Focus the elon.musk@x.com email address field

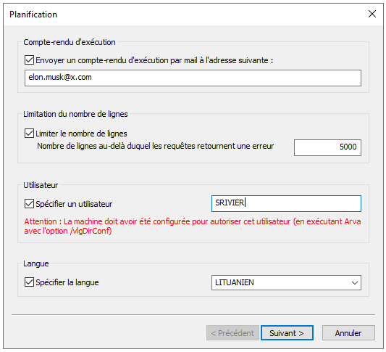tap(193, 78)
